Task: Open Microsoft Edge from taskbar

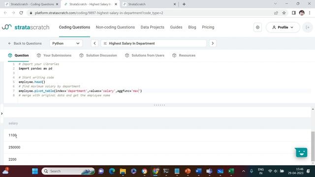Action: point(112,171)
